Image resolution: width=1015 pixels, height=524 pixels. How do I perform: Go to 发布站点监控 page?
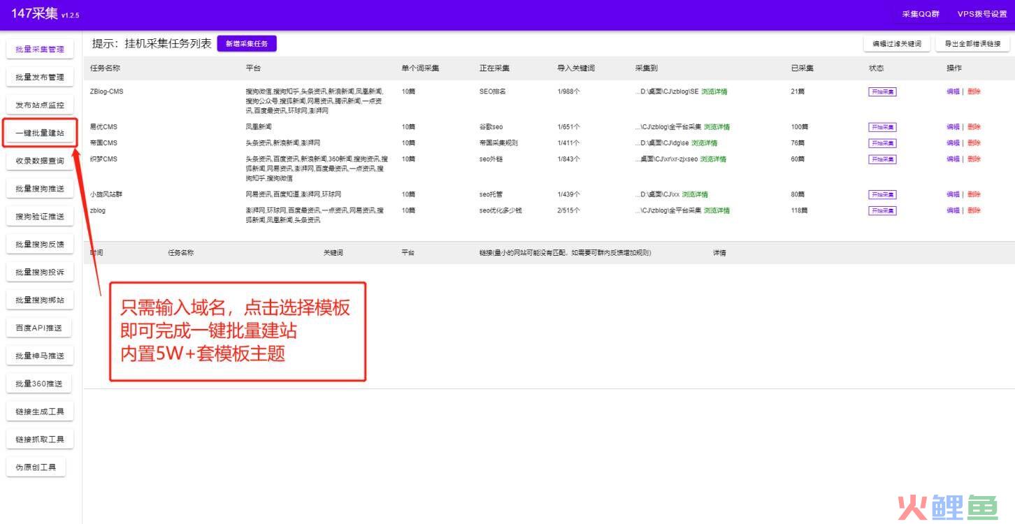tap(40, 105)
